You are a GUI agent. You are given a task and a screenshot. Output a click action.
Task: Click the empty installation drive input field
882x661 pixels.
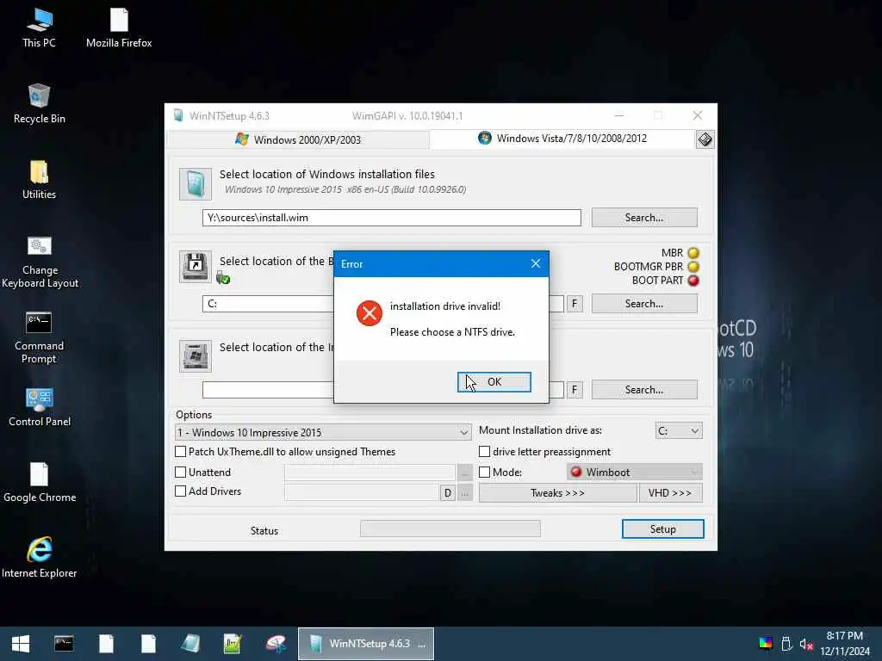tap(269, 390)
